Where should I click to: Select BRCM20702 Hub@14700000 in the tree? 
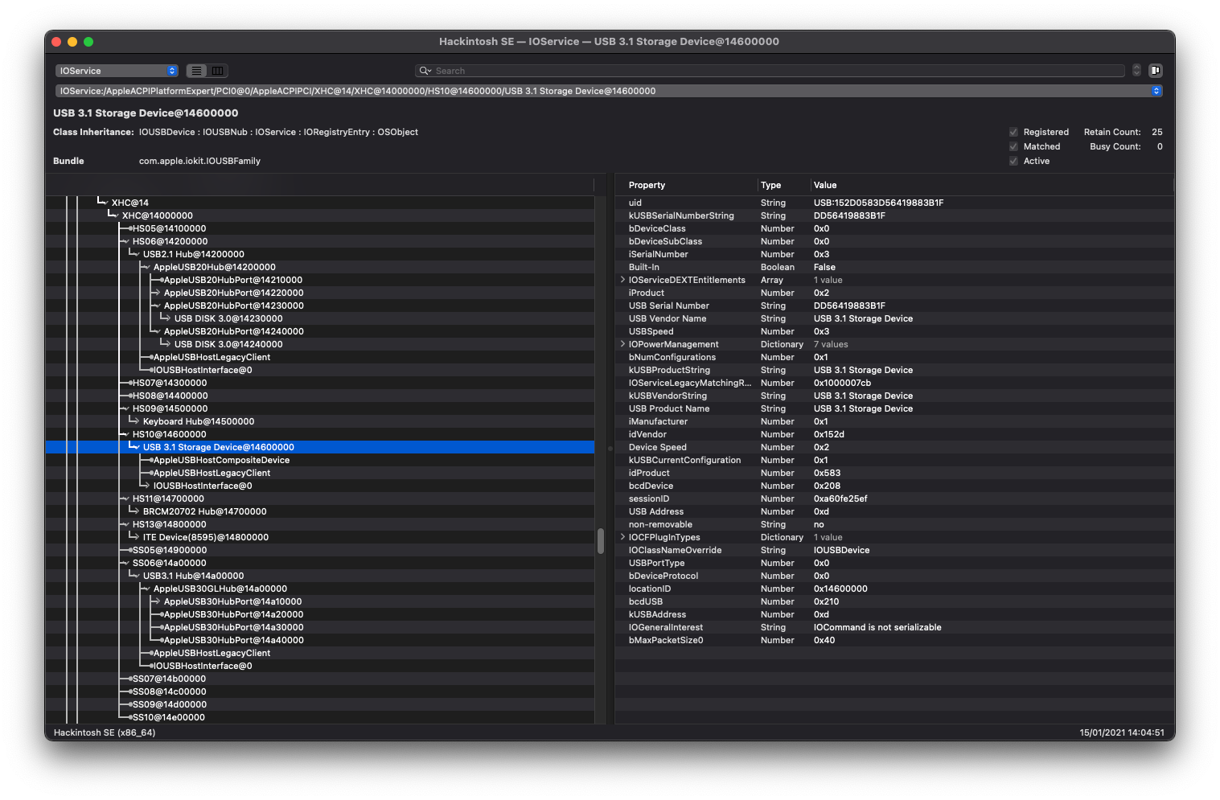(x=204, y=511)
